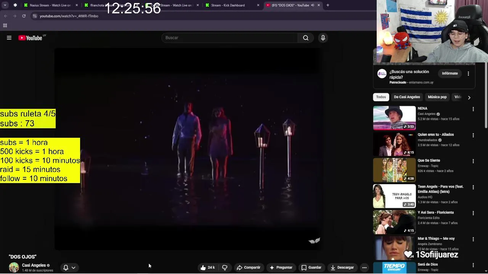Open options for Teen Angels Para vos
The width and height of the screenshot is (488, 274).
click(x=473, y=187)
